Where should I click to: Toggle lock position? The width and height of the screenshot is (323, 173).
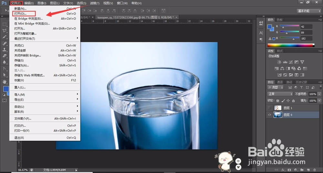coord(288,101)
